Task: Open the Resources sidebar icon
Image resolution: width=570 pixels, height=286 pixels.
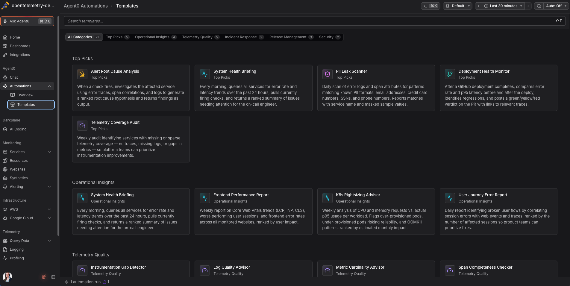Action: point(5,161)
